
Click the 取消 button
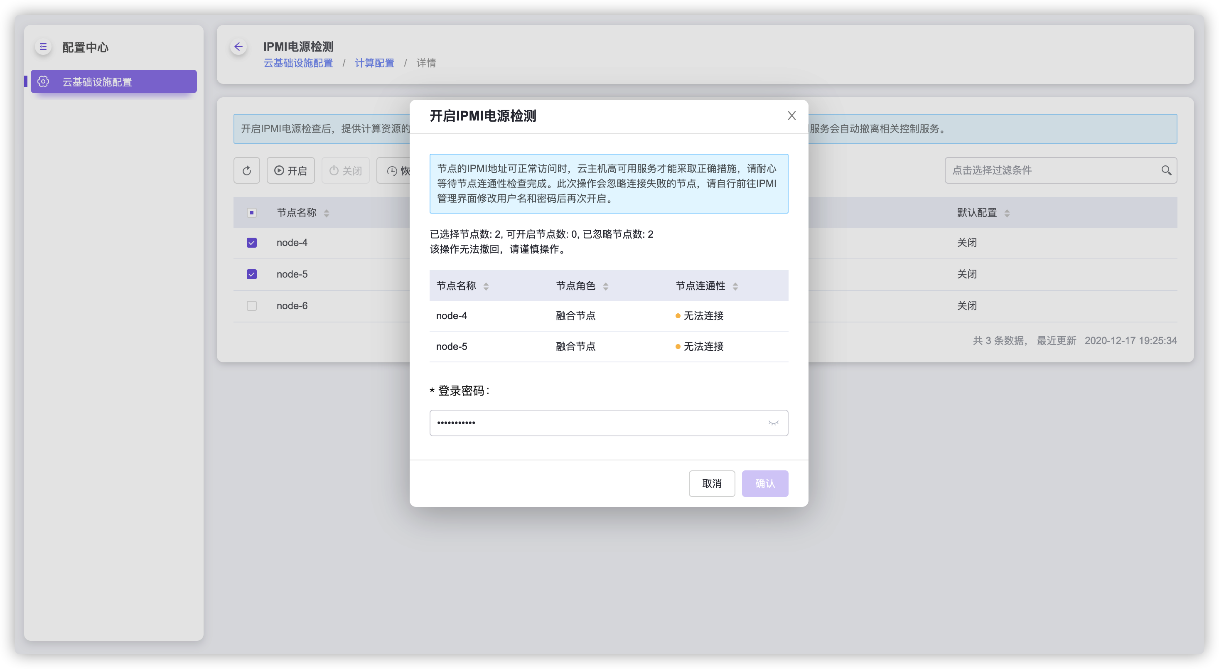711,484
